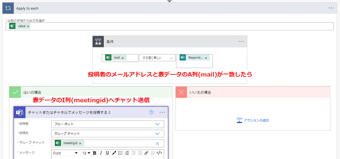The image size is (340, 159).
Task: Click the Apply to each title
Action: [27, 8]
